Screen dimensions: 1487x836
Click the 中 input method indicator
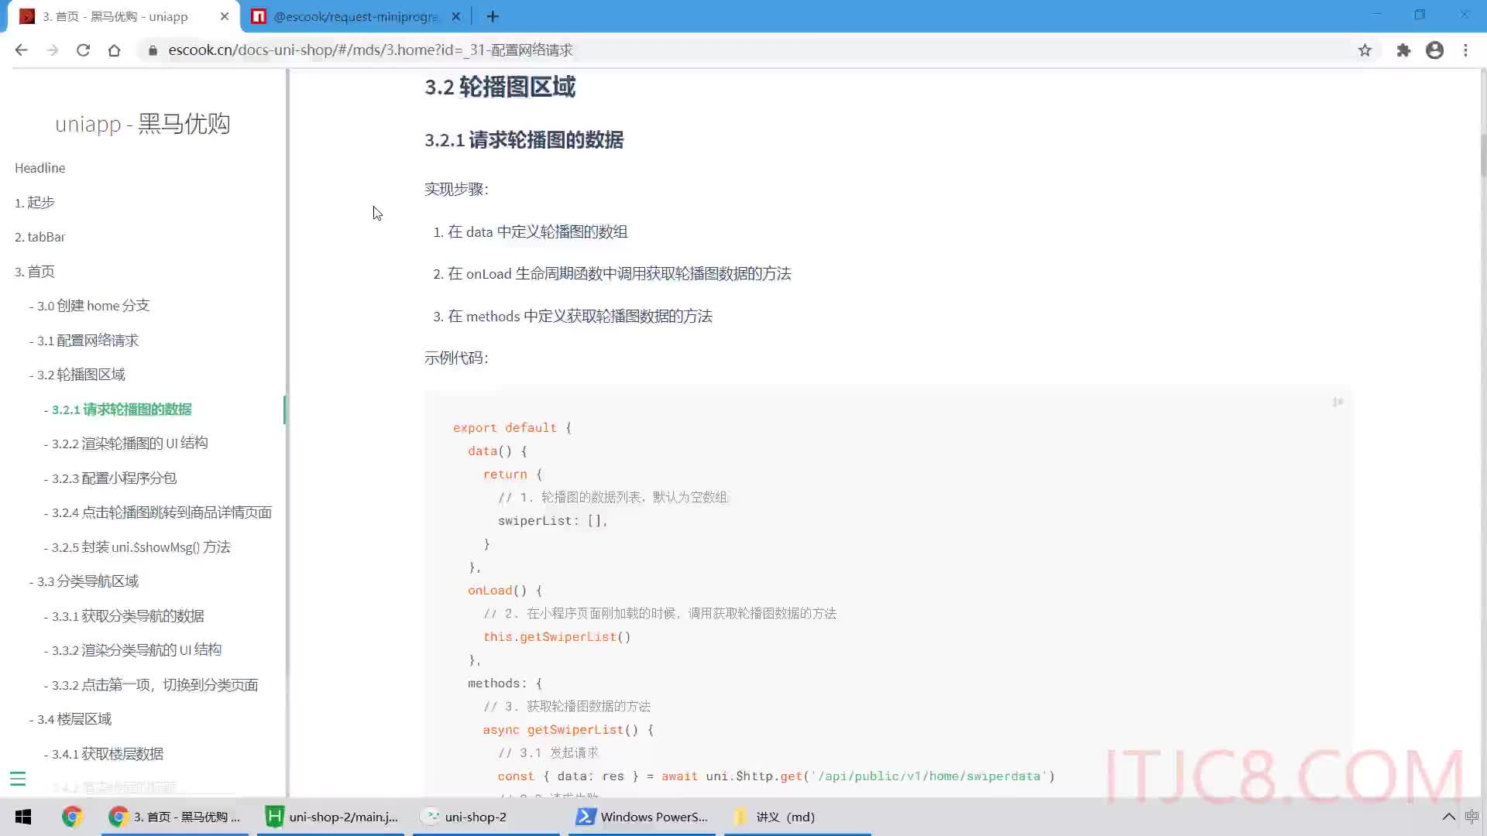(1472, 817)
